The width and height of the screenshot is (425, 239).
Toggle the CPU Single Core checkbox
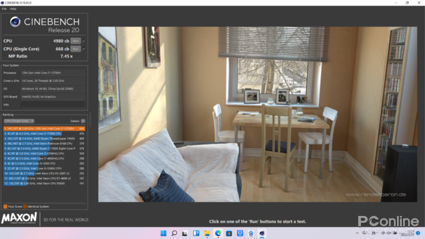click(84, 49)
